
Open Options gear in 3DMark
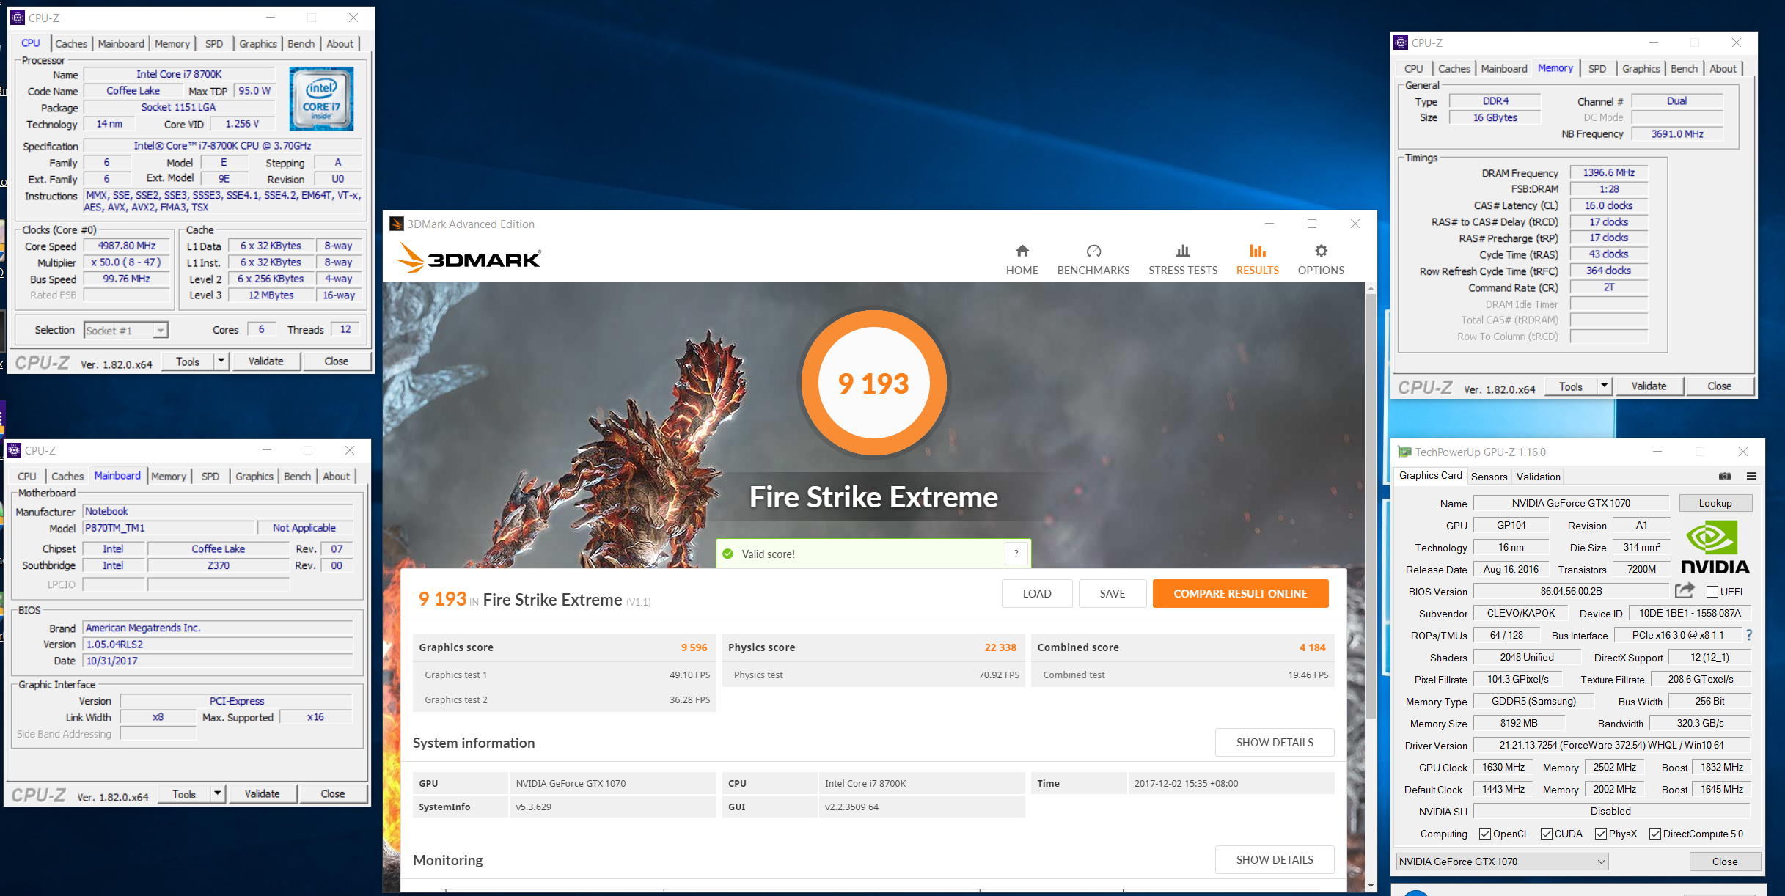tap(1321, 260)
